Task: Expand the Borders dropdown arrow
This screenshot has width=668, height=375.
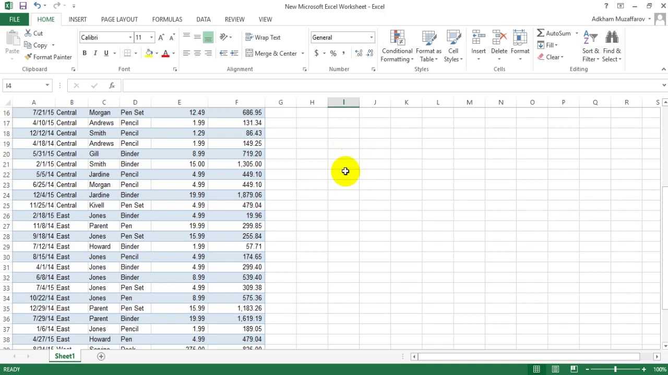Action: pyautogui.click(x=136, y=53)
